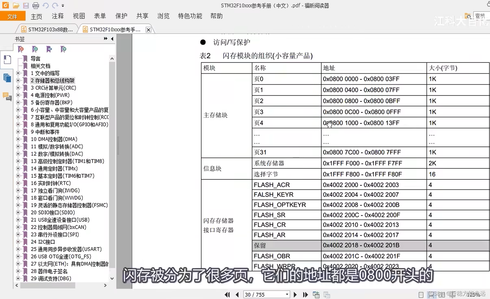Screen dimensions: 490x299
Task: Click the previous view icon in status bar
Action: point(316,295)
